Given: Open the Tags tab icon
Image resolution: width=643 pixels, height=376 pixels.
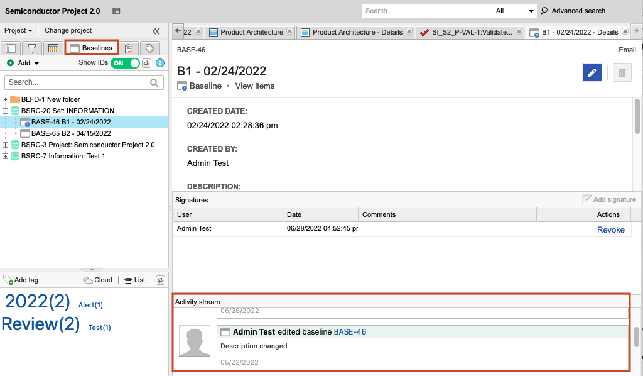Looking at the screenshot, I should (x=149, y=48).
